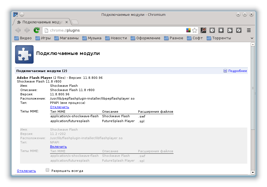Viewport: 267px width, 187px height.
Task: Click the vertical scrollbar thumb
Action: (253, 88)
